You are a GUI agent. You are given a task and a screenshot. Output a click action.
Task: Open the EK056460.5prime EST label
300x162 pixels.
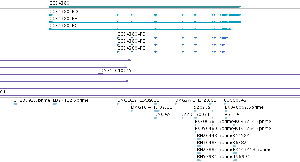(x=214, y=129)
